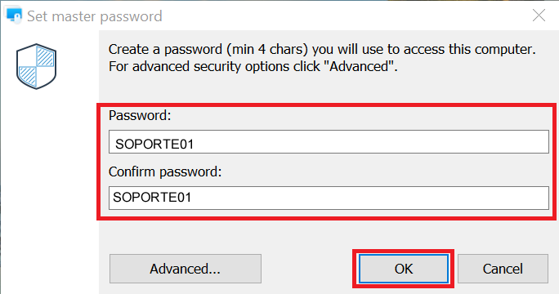Image resolution: width=559 pixels, height=294 pixels.
Task: Click the "Password:" field label
Action: tap(140, 115)
